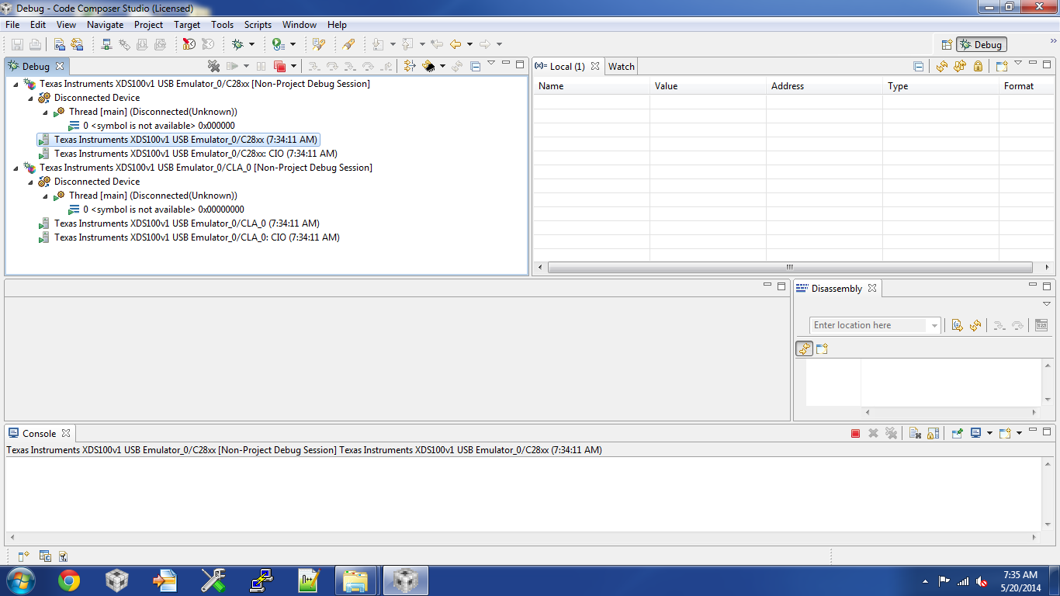Click the Remove All Terminated icon in the Debug view

[x=214, y=67]
